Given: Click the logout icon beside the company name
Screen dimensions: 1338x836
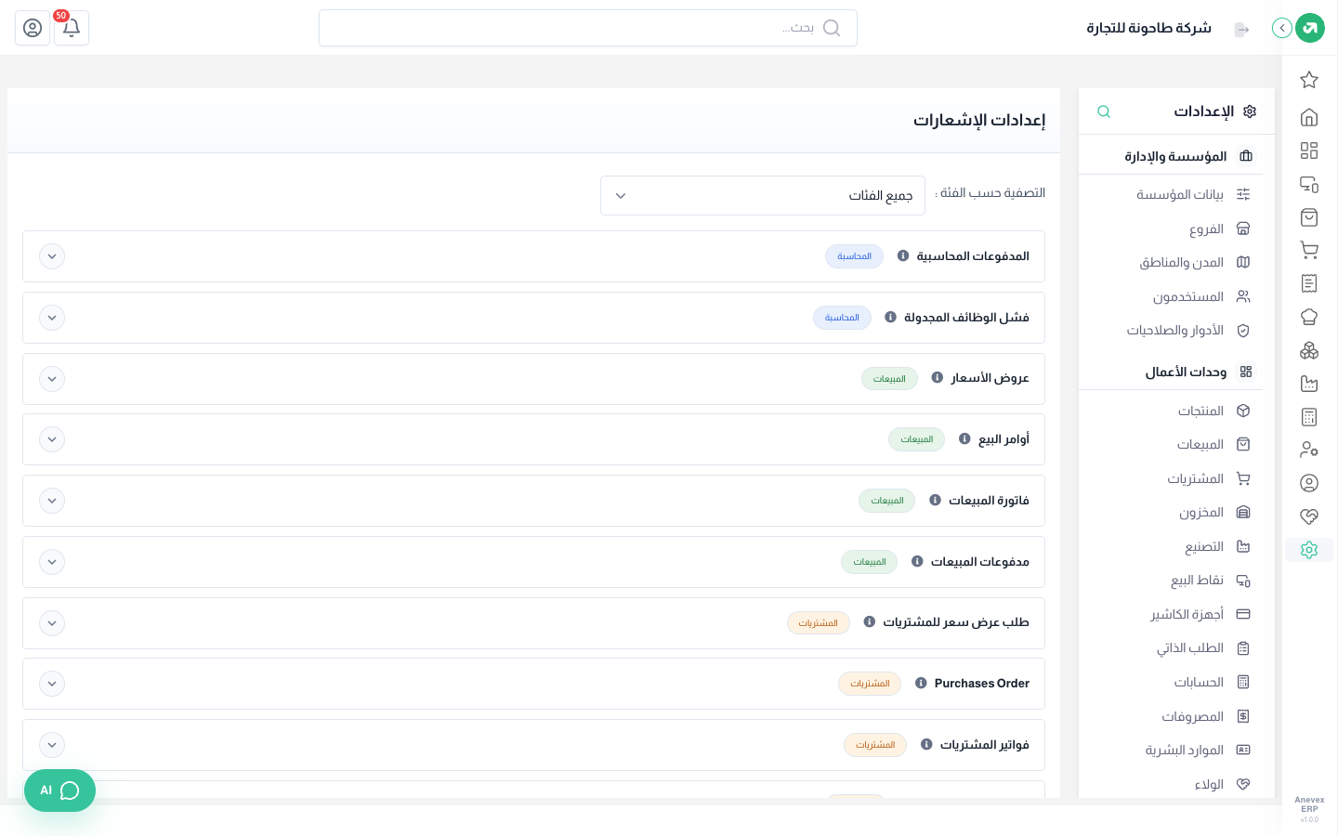Looking at the screenshot, I should click(1241, 29).
